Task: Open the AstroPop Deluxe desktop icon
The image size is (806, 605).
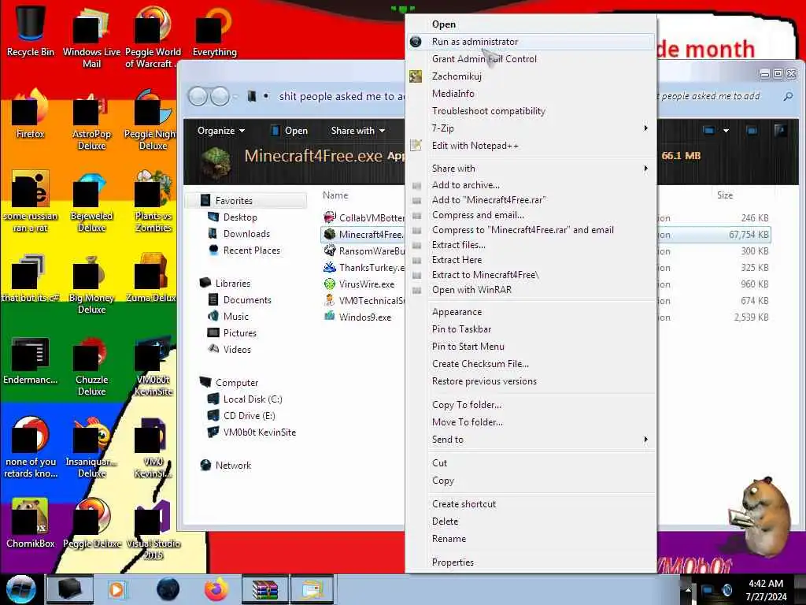Action: pyautogui.click(x=91, y=121)
